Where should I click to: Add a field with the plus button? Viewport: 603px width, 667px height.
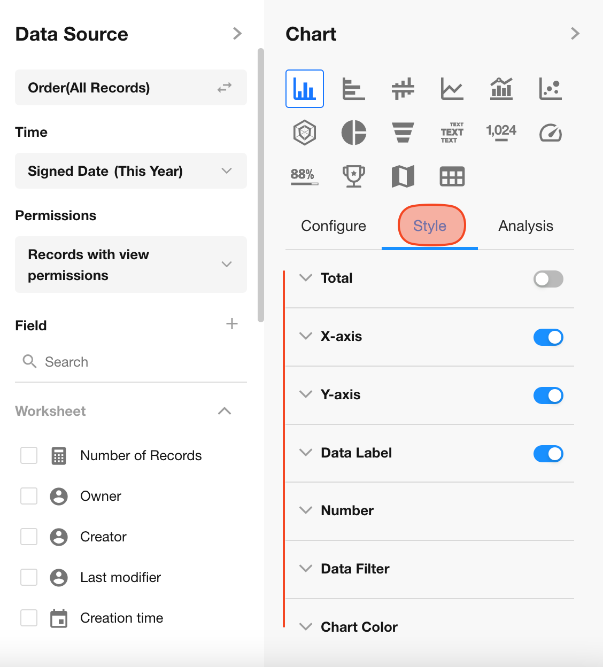point(231,324)
